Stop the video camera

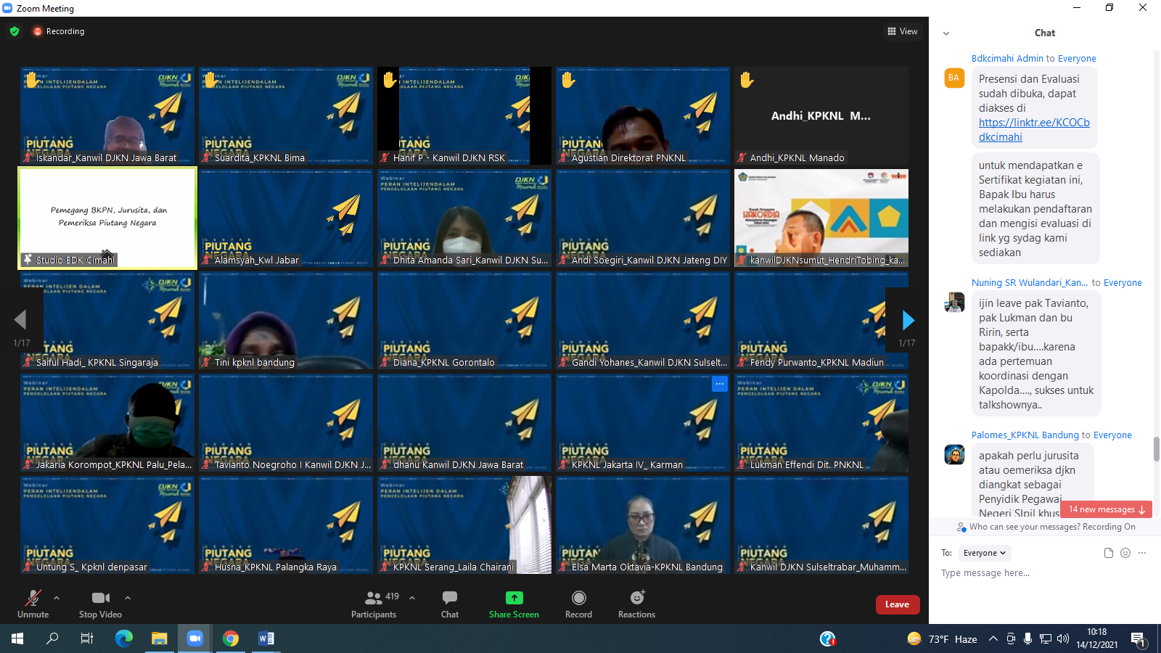pyautogui.click(x=100, y=604)
